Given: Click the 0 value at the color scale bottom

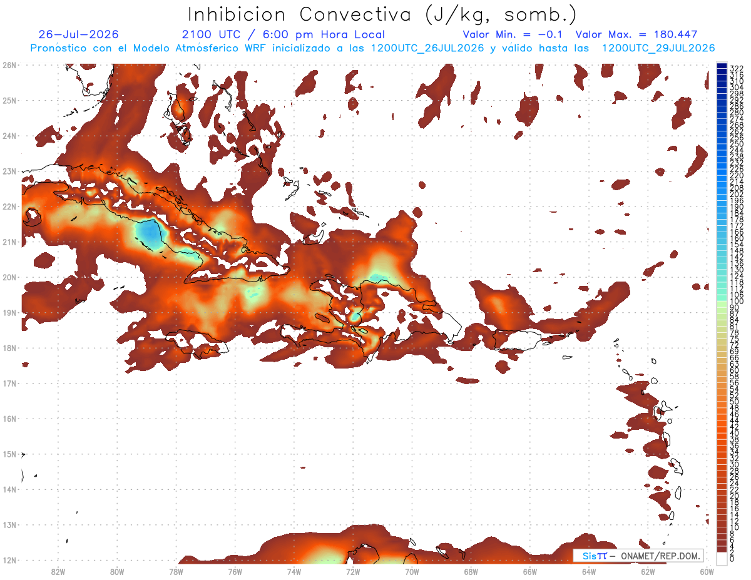Looking at the screenshot, I should click(732, 559).
